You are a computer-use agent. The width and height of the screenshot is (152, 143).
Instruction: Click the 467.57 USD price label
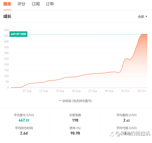[x=18, y=34]
